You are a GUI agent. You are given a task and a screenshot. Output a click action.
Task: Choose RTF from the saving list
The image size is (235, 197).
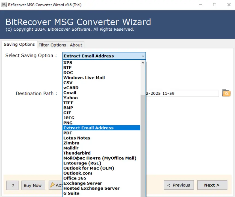pos(102,68)
